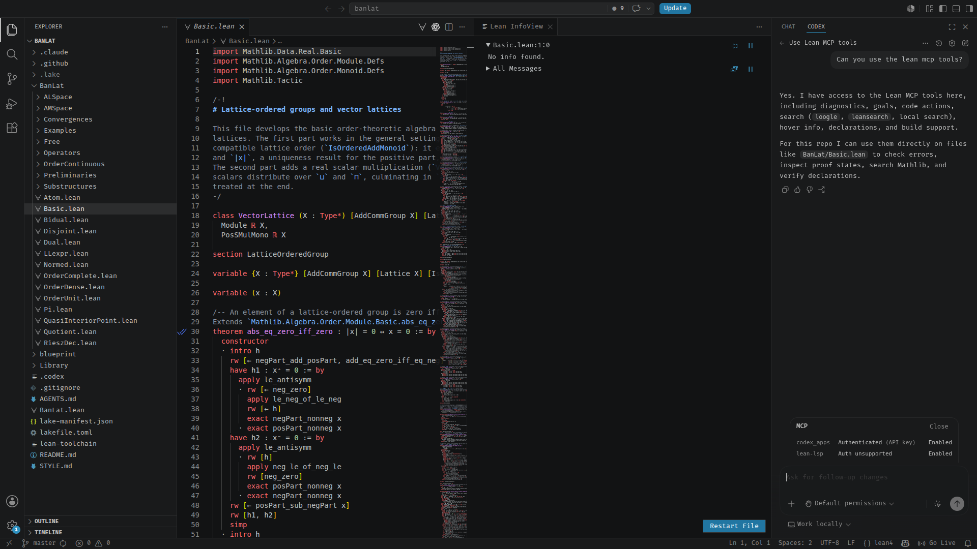
Task: Send the Codex follow-up message
Action: pos(957,504)
